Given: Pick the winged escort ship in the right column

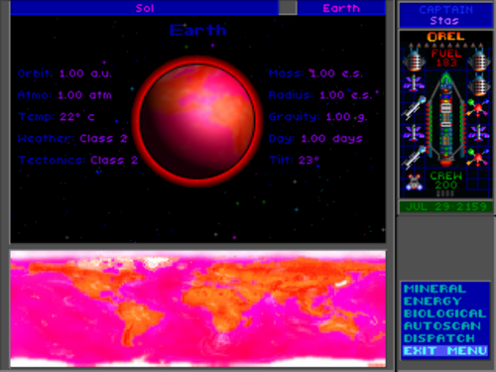Looking at the screenshot, I should tap(478, 132).
